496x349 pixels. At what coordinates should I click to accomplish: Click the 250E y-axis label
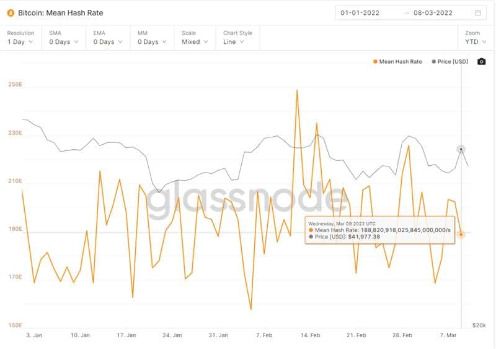pyautogui.click(x=15, y=84)
